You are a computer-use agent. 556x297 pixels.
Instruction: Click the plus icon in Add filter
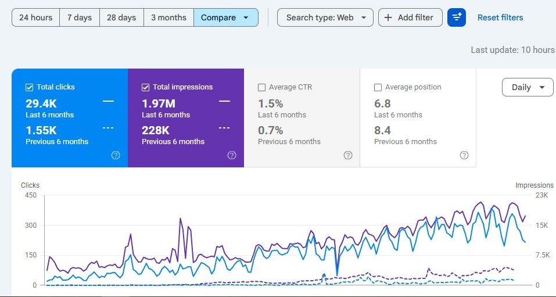click(388, 17)
